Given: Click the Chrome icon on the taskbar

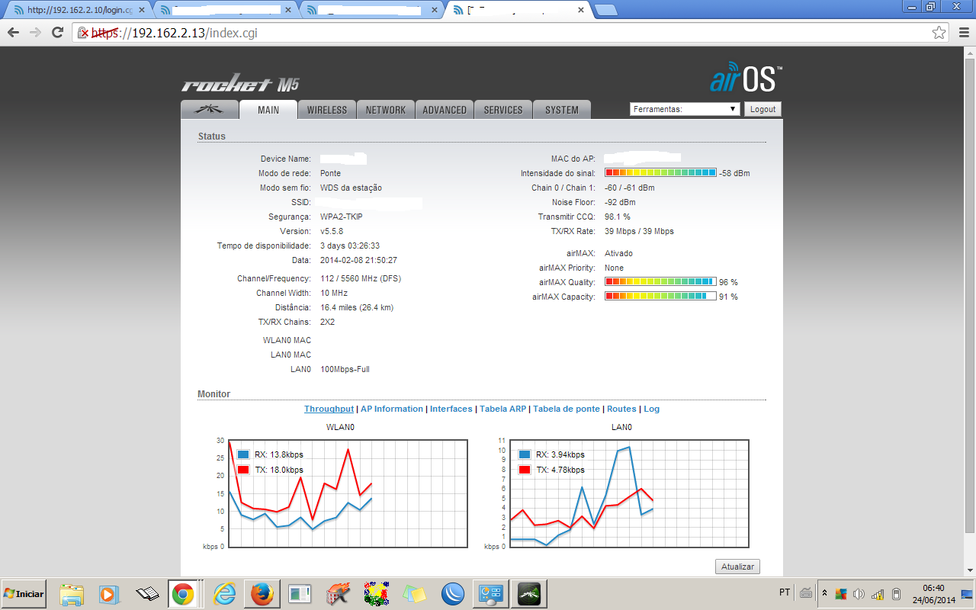Looking at the screenshot, I should [183, 593].
